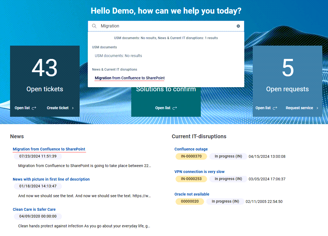
Task: Click date badge 04/09/2020 00:00:00
Action: [x=38, y=216]
